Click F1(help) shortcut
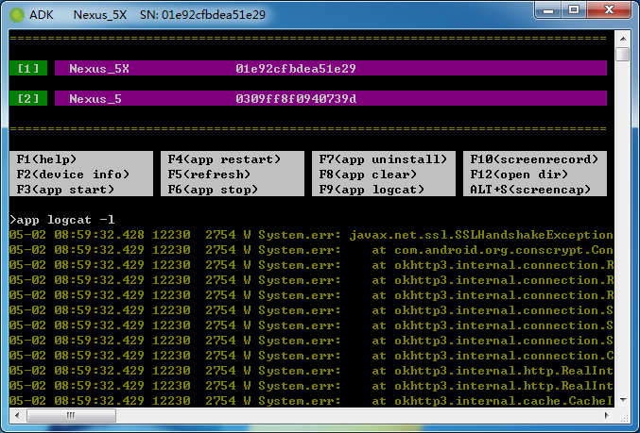The height and width of the screenshot is (433, 640). pyautogui.click(x=46, y=158)
